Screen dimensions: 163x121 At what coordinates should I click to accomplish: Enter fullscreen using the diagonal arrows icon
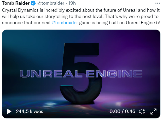(154, 111)
